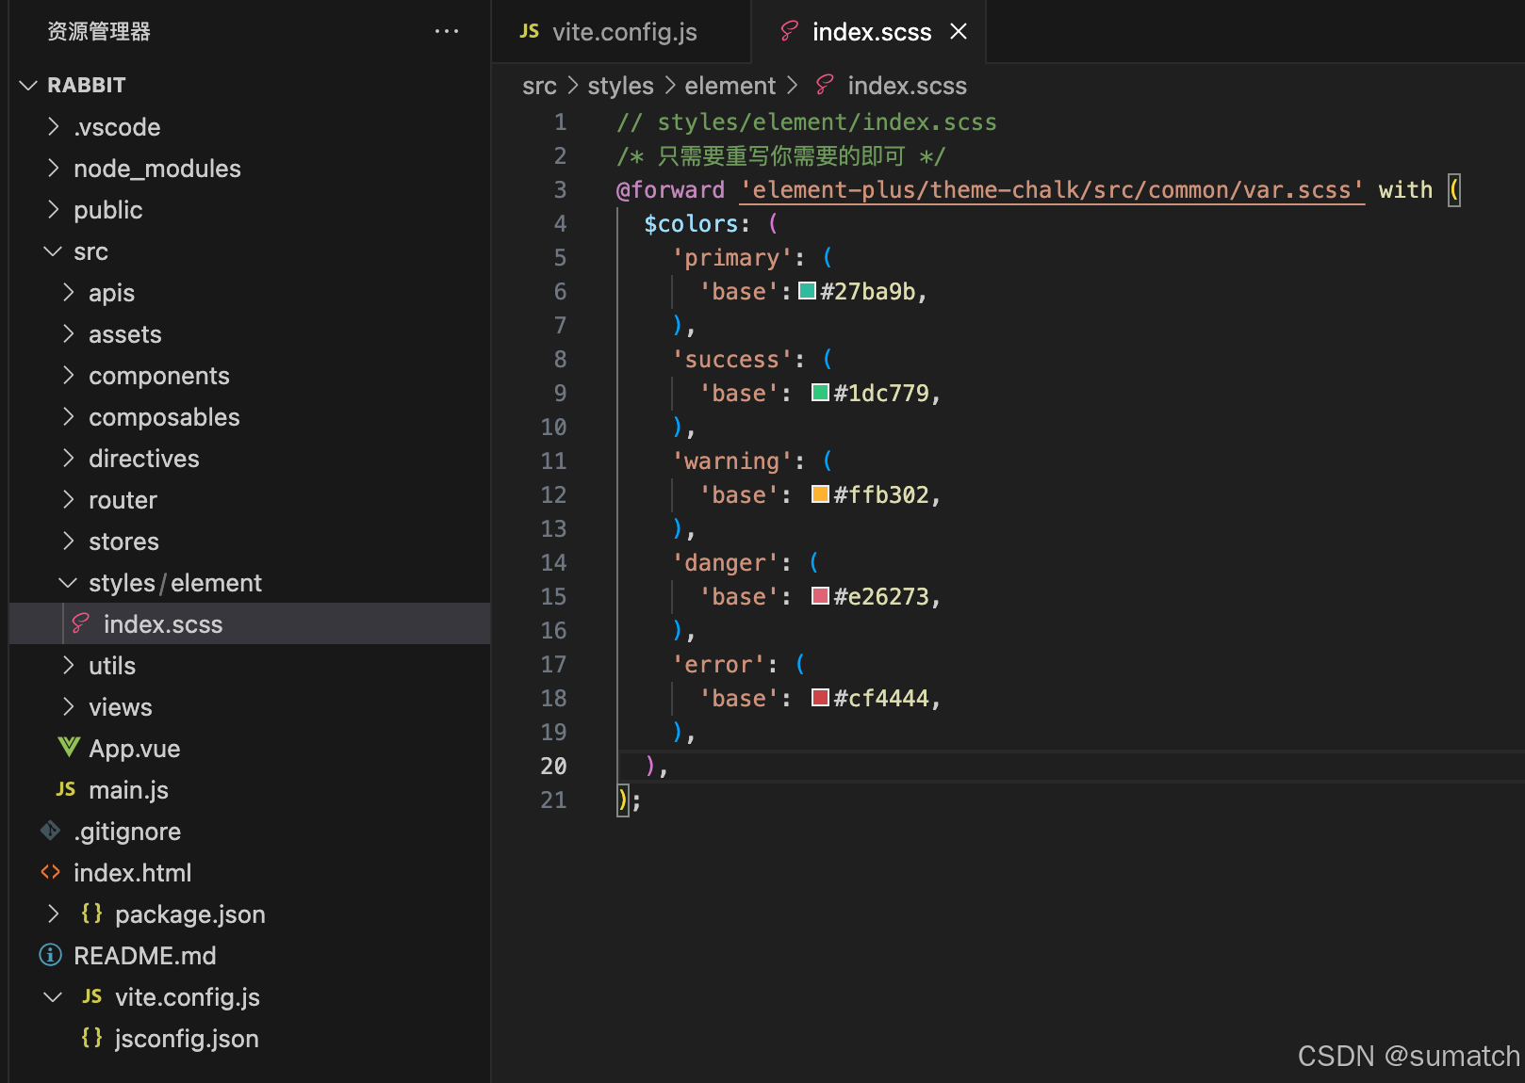Click the HTML icon beside index.html

pyautogui.click(x=50, y=872)
